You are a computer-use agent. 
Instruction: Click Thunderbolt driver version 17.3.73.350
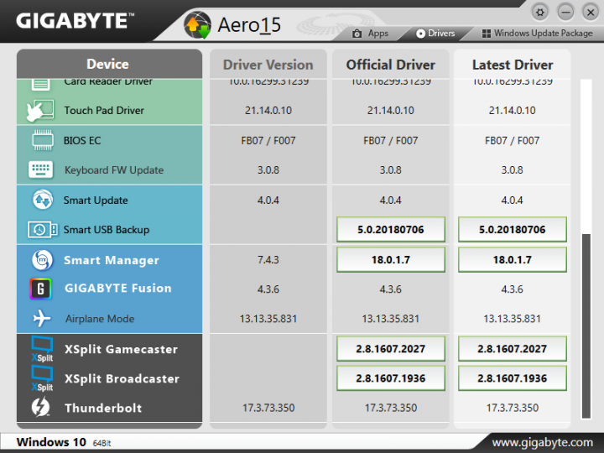pos(268,408)
